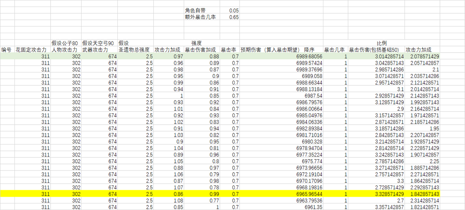Select the 0.05 value cell
Screen dimensions: 465x210
[229, 11]
